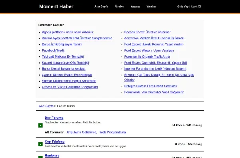Click the Kayıt Ol link

click(x=196, y=6)
